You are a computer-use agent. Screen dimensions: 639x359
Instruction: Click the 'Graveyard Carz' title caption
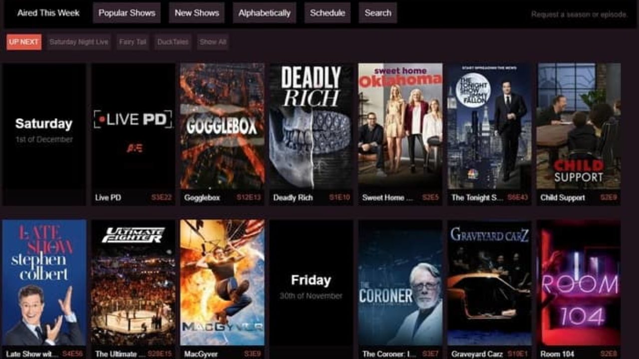coord(477,354)
